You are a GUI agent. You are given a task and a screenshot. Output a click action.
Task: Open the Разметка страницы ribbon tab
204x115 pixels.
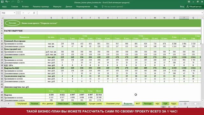[x=41, y=6]
